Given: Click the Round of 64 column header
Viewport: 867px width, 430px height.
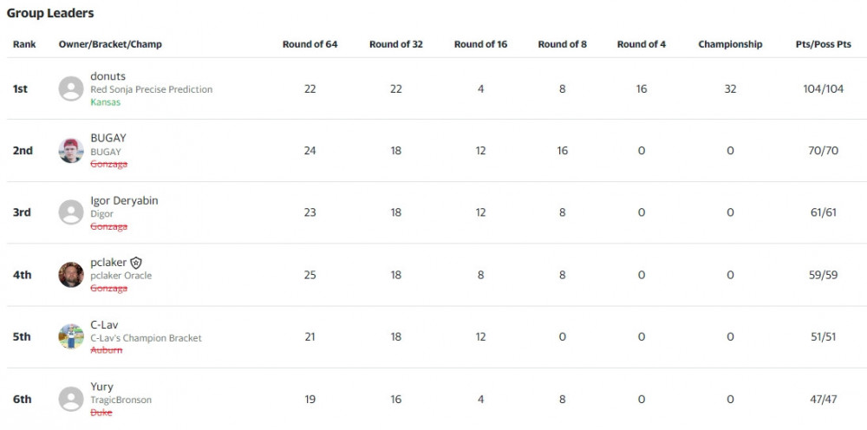Looking at the screenshot, I should click(x=310, y=44).
